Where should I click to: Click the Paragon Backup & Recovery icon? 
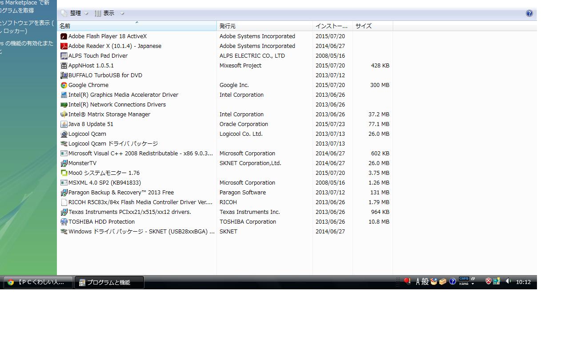tap(64, 193)
